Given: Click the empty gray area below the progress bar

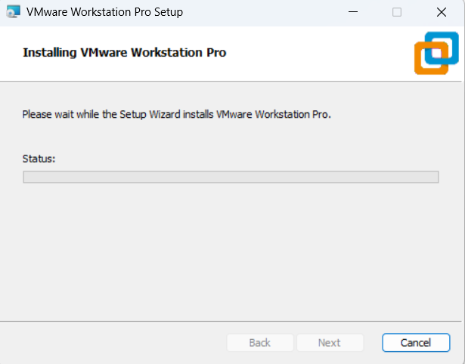Looking at the screenshot, I should click(231, 249).
